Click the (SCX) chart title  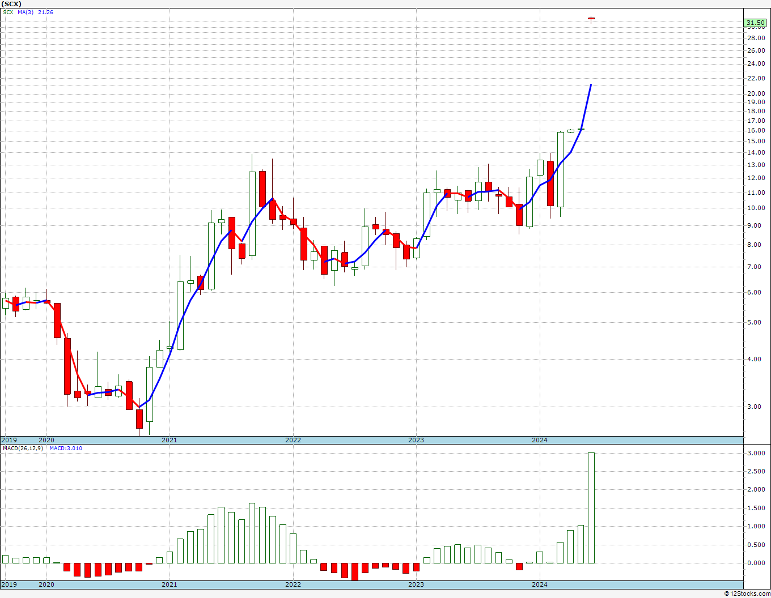pos(12,3)
